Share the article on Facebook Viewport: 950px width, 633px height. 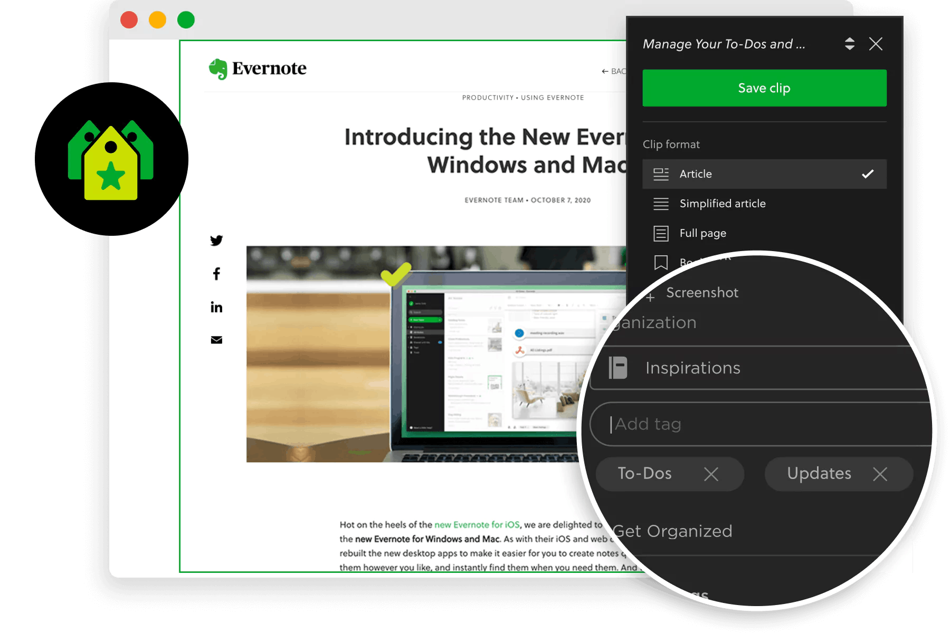(216, 274)
